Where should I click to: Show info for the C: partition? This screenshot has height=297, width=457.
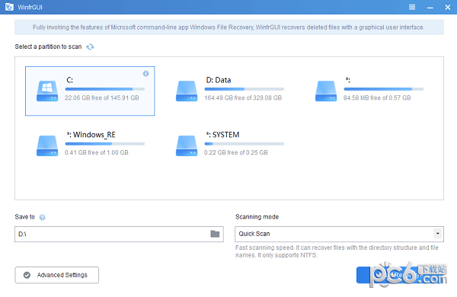[145, 74]
